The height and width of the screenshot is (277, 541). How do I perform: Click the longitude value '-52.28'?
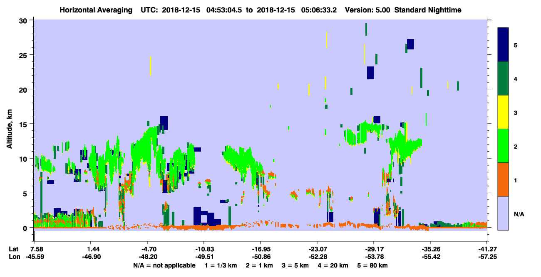point(317,257)
